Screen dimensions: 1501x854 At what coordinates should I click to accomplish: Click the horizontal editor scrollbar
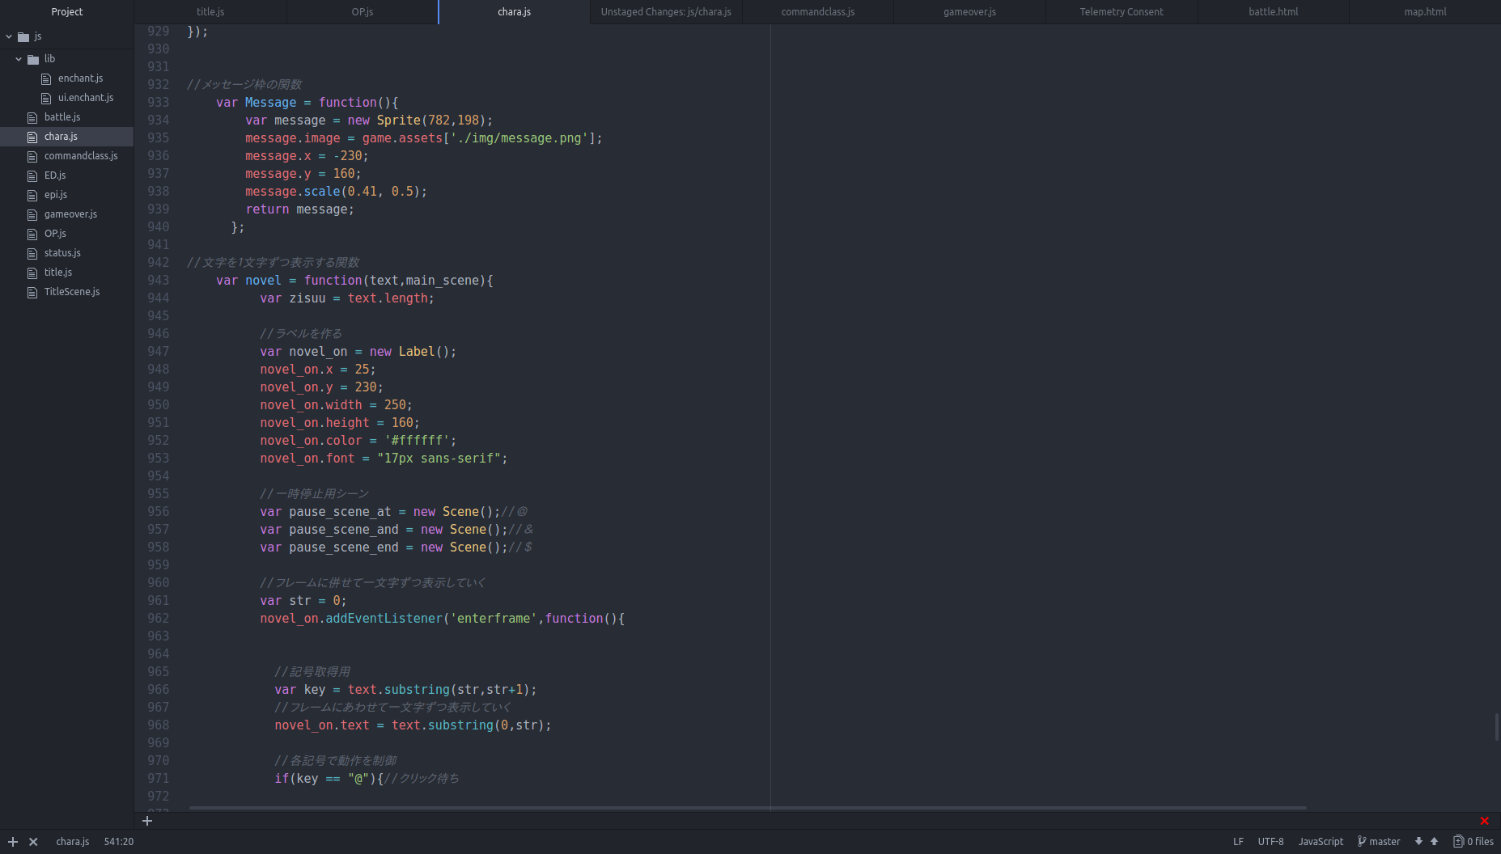748,807
